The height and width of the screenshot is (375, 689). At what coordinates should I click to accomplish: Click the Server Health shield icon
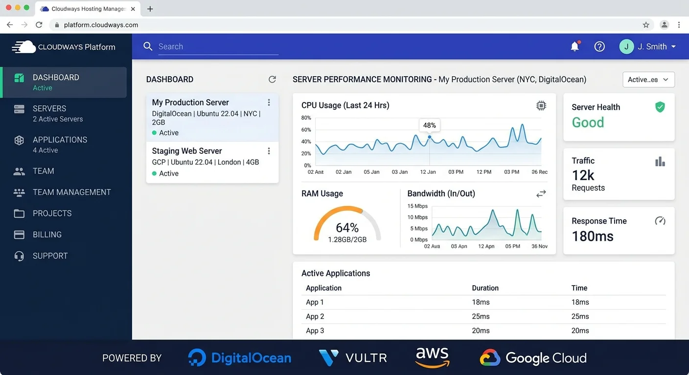click(660, 107)
